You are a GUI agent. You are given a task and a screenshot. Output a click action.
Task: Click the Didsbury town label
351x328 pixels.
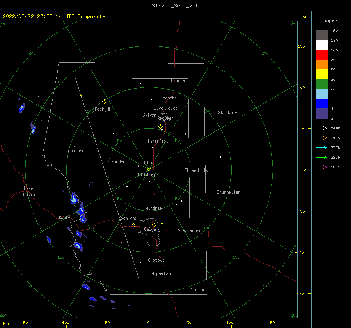coord(147,175)
